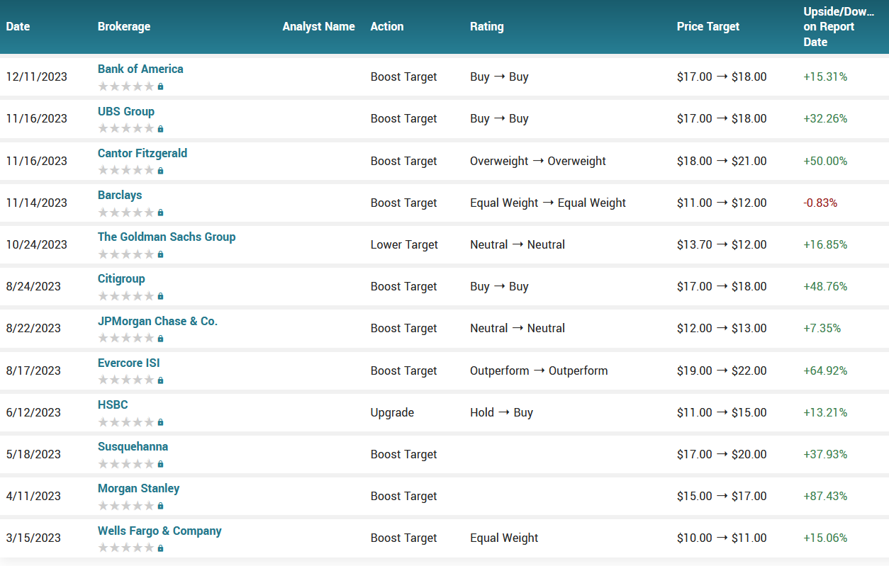Click the star rating under JPMorgan Chase & Co.
This screenshot has width=889, height=566.
[x=126, y=338]
